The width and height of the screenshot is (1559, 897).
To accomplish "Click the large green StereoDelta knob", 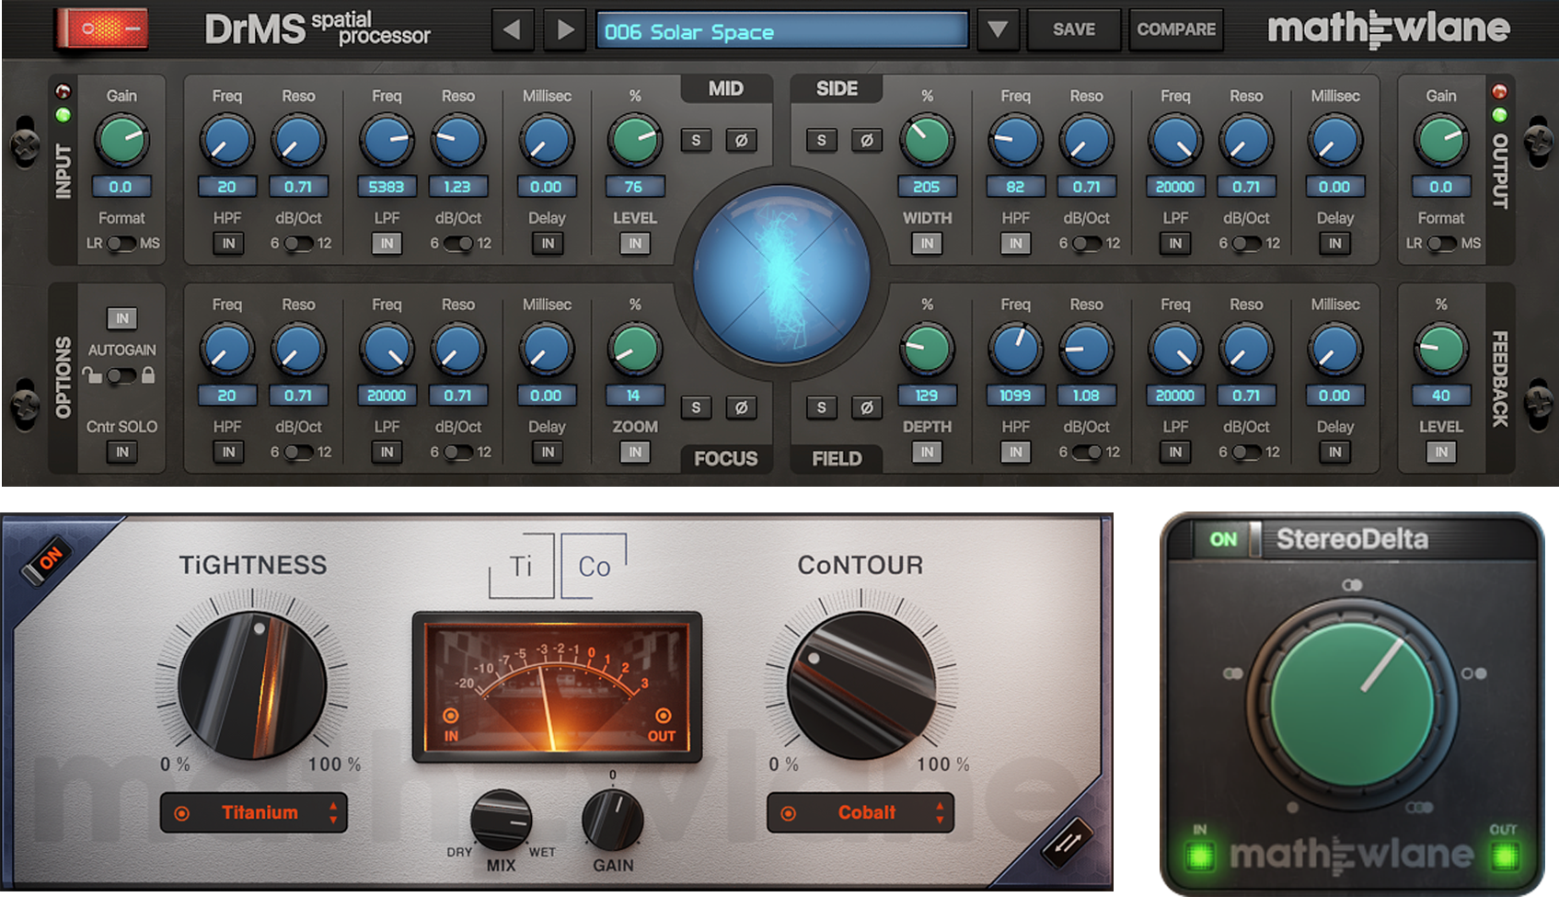I will coord(1352,704).
